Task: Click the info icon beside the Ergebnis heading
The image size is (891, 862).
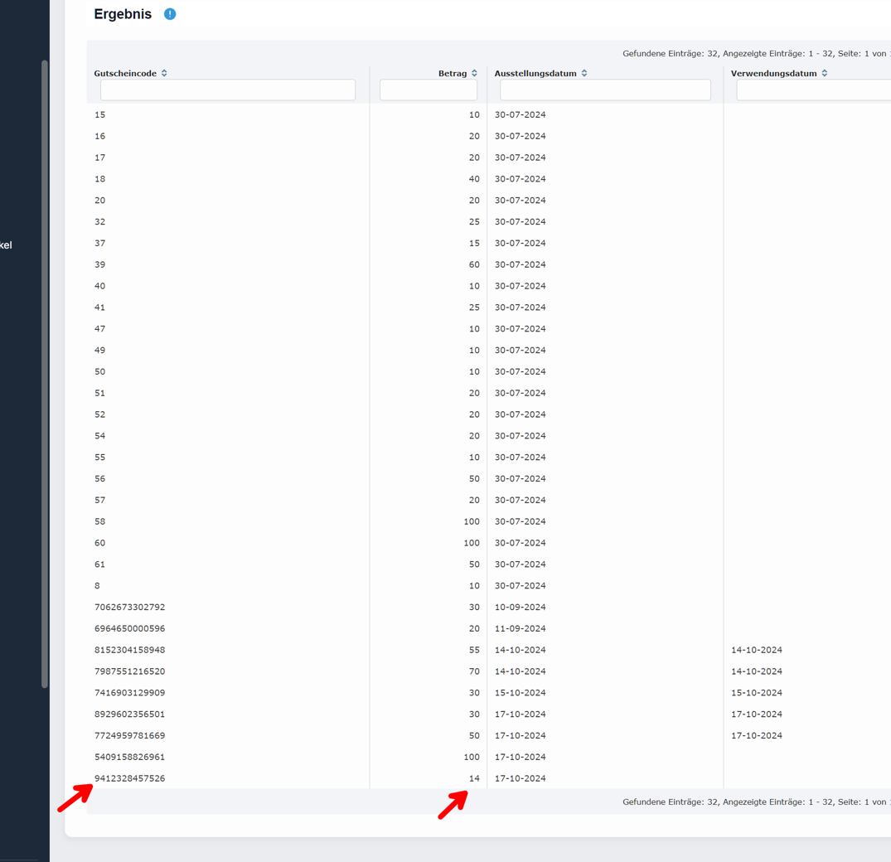Action: click(169, 13)
